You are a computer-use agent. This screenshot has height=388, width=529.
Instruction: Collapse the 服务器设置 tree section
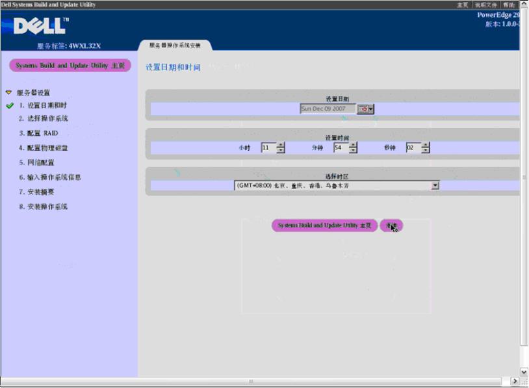coord(8,92)
